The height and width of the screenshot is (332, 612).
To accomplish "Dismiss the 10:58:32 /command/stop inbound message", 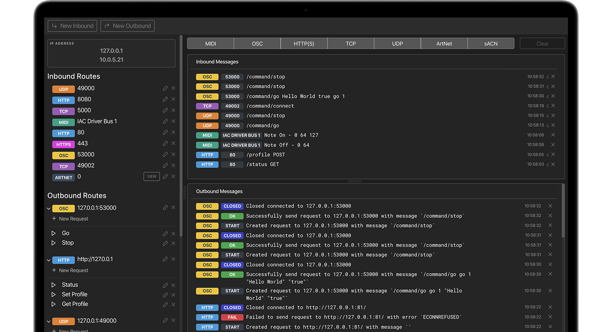I will click(553, 76).
